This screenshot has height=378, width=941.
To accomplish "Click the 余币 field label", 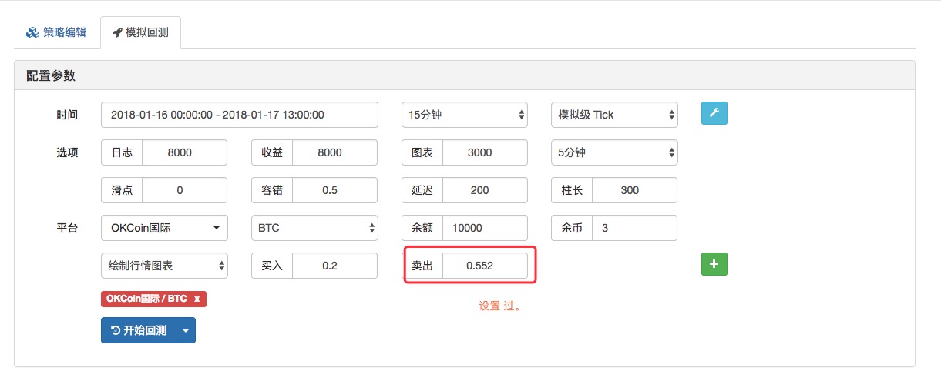I will pyautogui.click(x=572, y=228).
